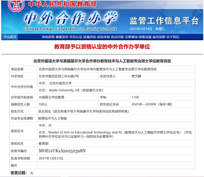The width and height of the screenshot is (204, 177).
Task: Open the 质量评估 navigation item
Action: coord(90,37)
